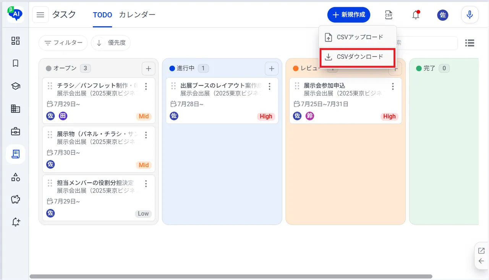
Task: Select CSVダウンロード menu item
Action: point(358,57)
